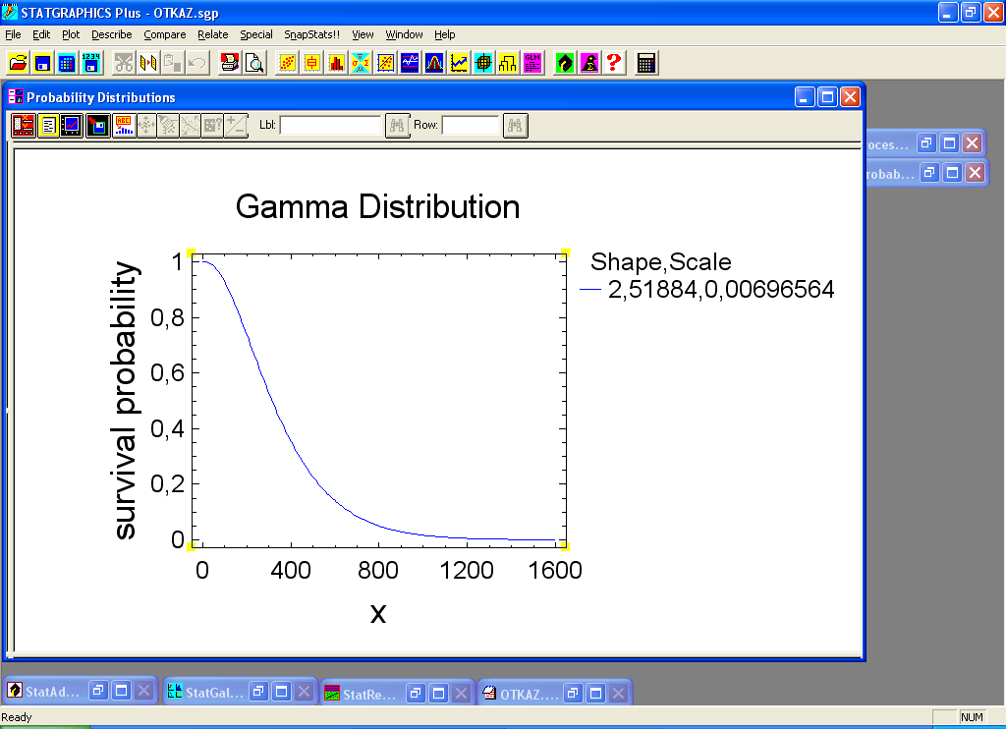This screenshot has height=729, width=1006.
Task: Click into the Row input field
Action: [471, 125]
